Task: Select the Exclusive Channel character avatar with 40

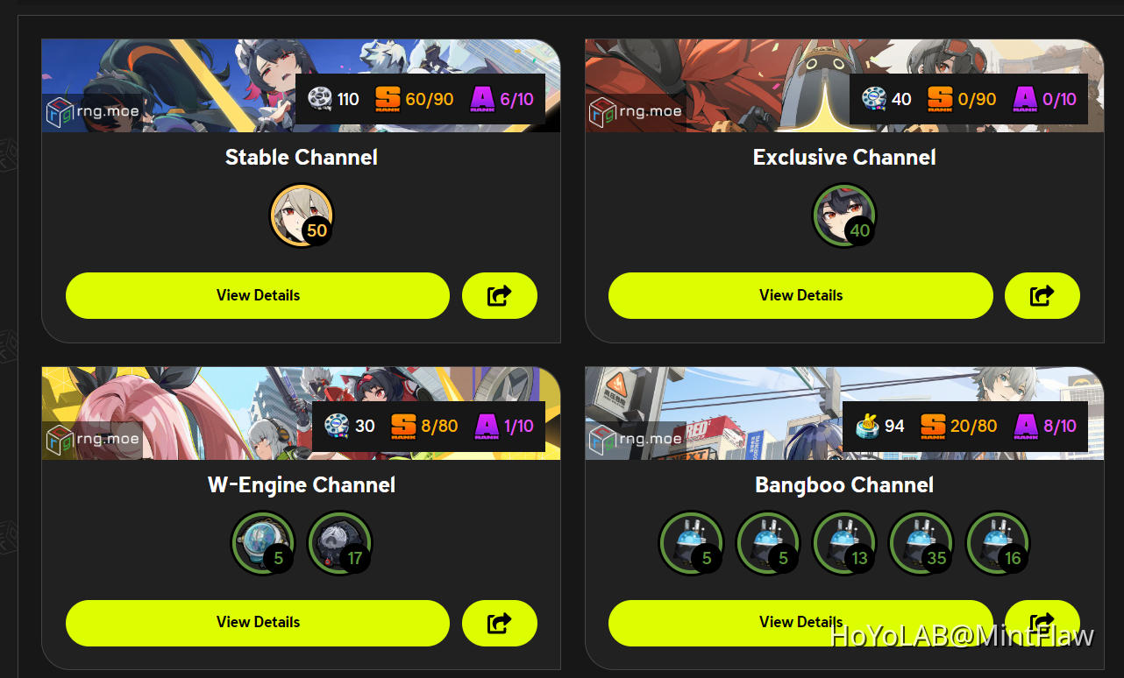Action: point(844,215)
